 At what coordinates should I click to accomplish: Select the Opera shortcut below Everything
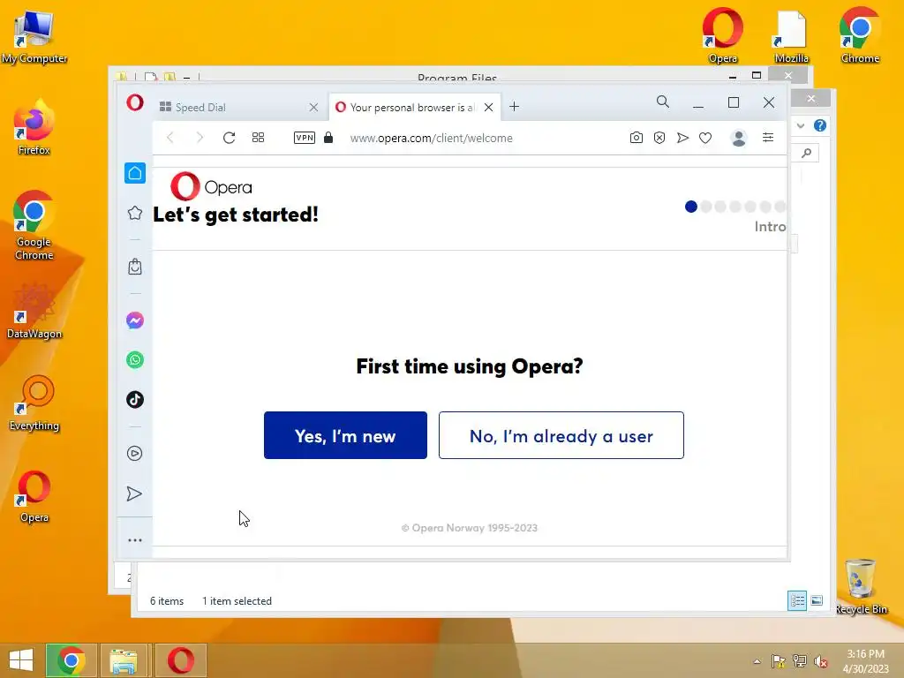pos(34,496)
